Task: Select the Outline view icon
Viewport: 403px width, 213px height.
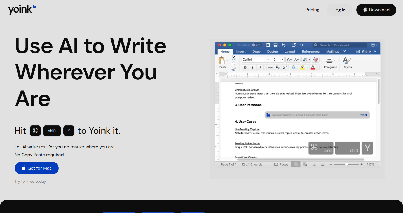Action: point(314,164)
